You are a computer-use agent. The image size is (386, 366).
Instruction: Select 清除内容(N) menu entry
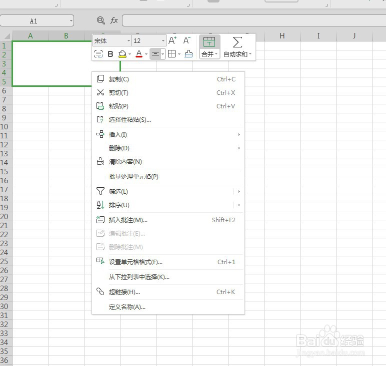[x=168, y=161]
